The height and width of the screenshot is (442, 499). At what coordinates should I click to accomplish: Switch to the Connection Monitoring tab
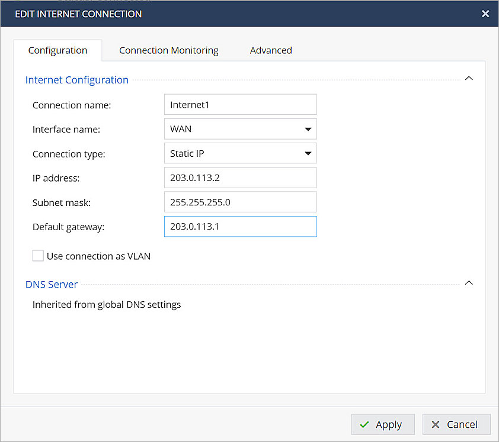pos(168,50)
